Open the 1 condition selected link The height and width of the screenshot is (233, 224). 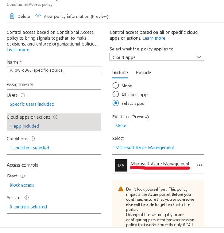[x=29, y=148]
